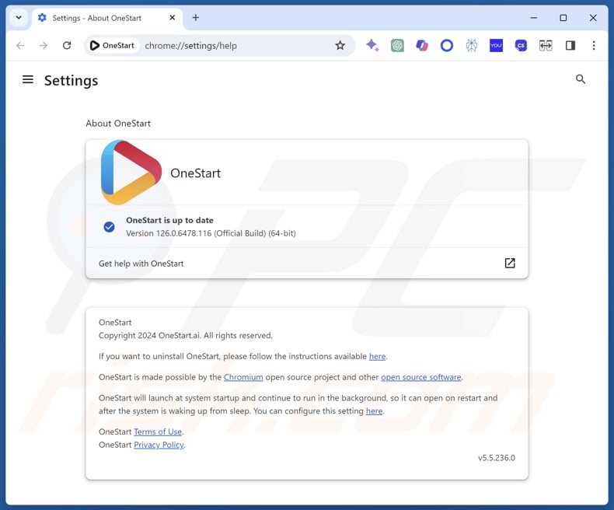
Task: Click the Chromium link
Action: click(243, 377)
